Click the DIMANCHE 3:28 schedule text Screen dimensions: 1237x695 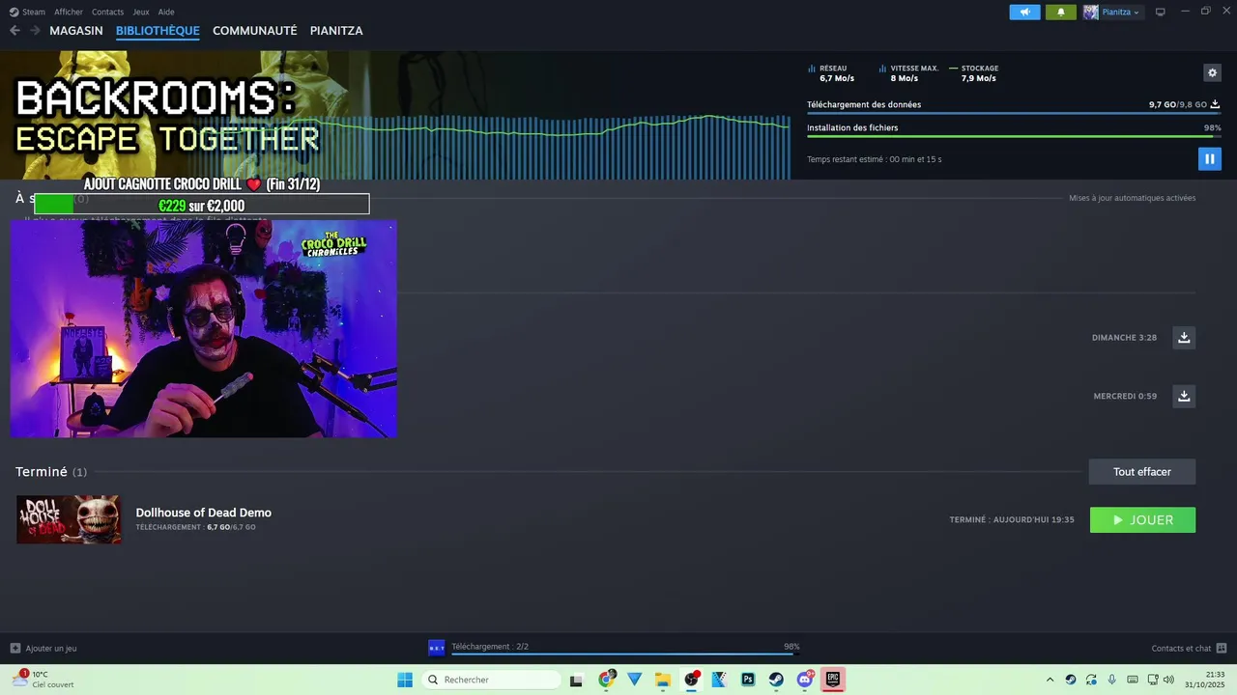(1124, 338)
